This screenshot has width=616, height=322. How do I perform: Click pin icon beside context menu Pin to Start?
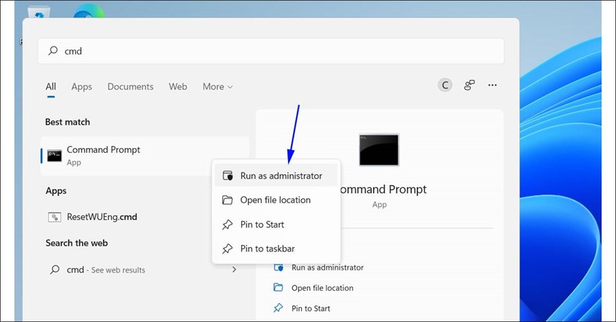[x=227, y=224]
